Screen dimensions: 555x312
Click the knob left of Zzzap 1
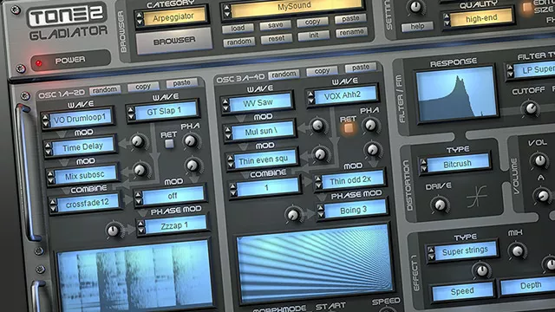[x=114, y=231]
